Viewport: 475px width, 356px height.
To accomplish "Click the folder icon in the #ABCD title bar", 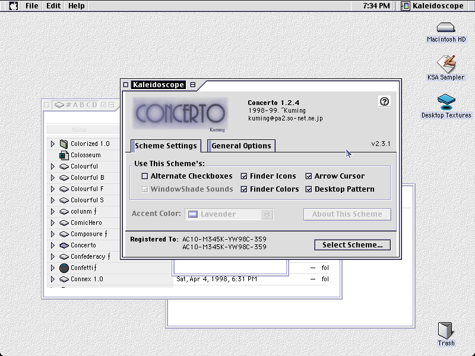I will [59, 105].
